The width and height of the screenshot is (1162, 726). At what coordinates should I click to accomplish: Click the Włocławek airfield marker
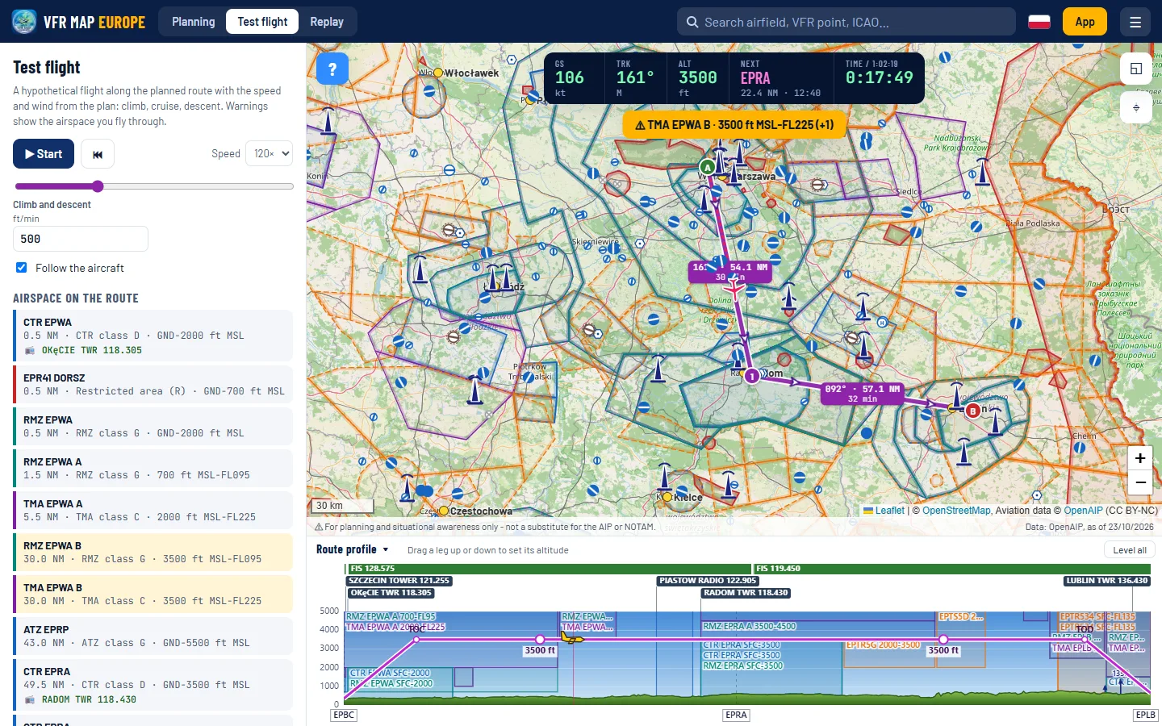[438, 73]
